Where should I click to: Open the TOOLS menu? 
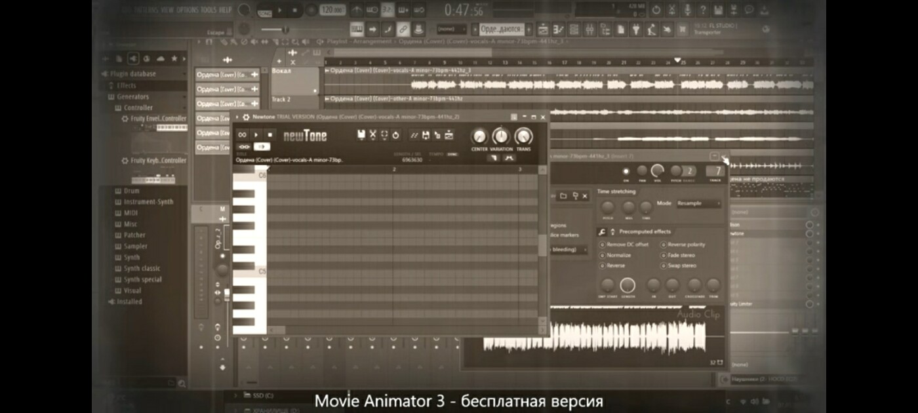tap(209, 10)
